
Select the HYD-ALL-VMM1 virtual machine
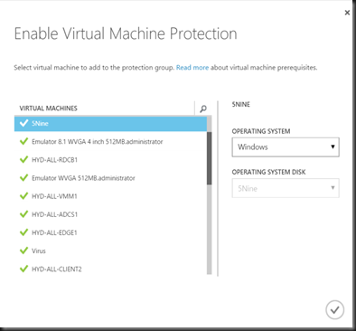[x=110, y=196]
